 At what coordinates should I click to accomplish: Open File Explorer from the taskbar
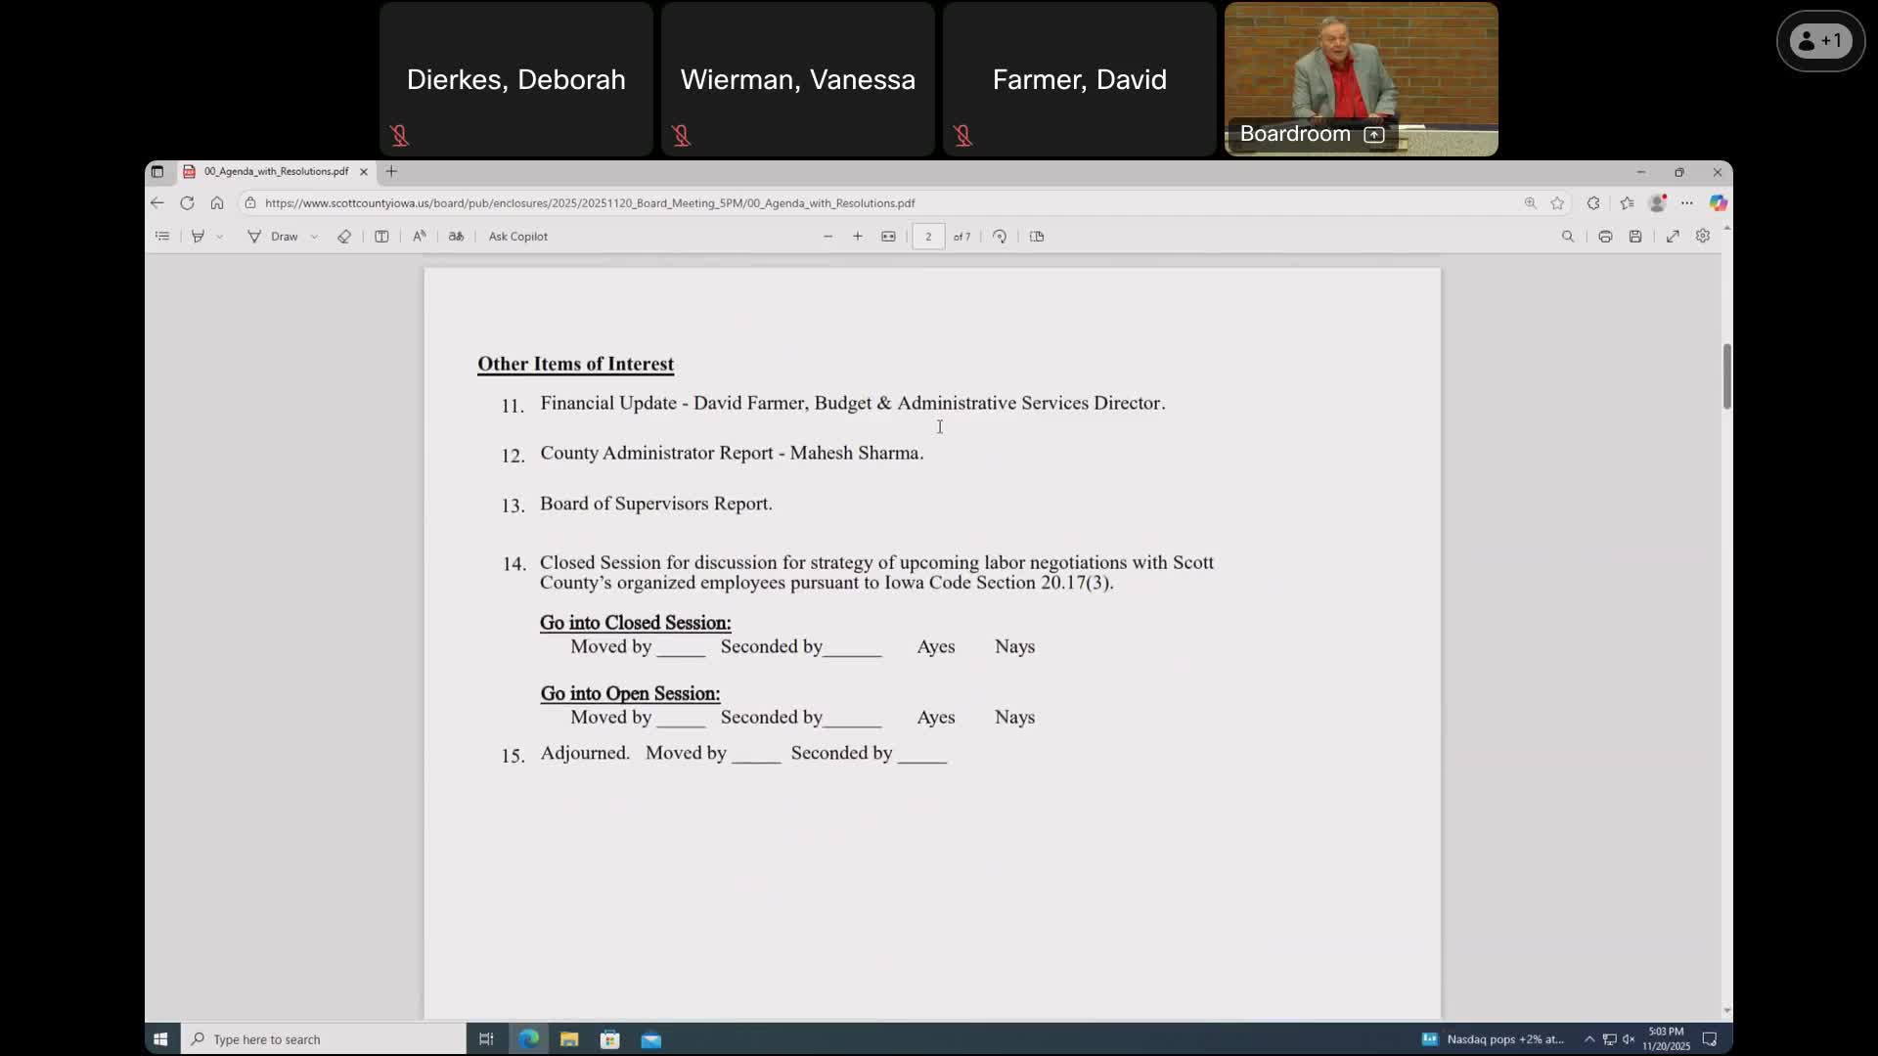(x=569, y=1039)
